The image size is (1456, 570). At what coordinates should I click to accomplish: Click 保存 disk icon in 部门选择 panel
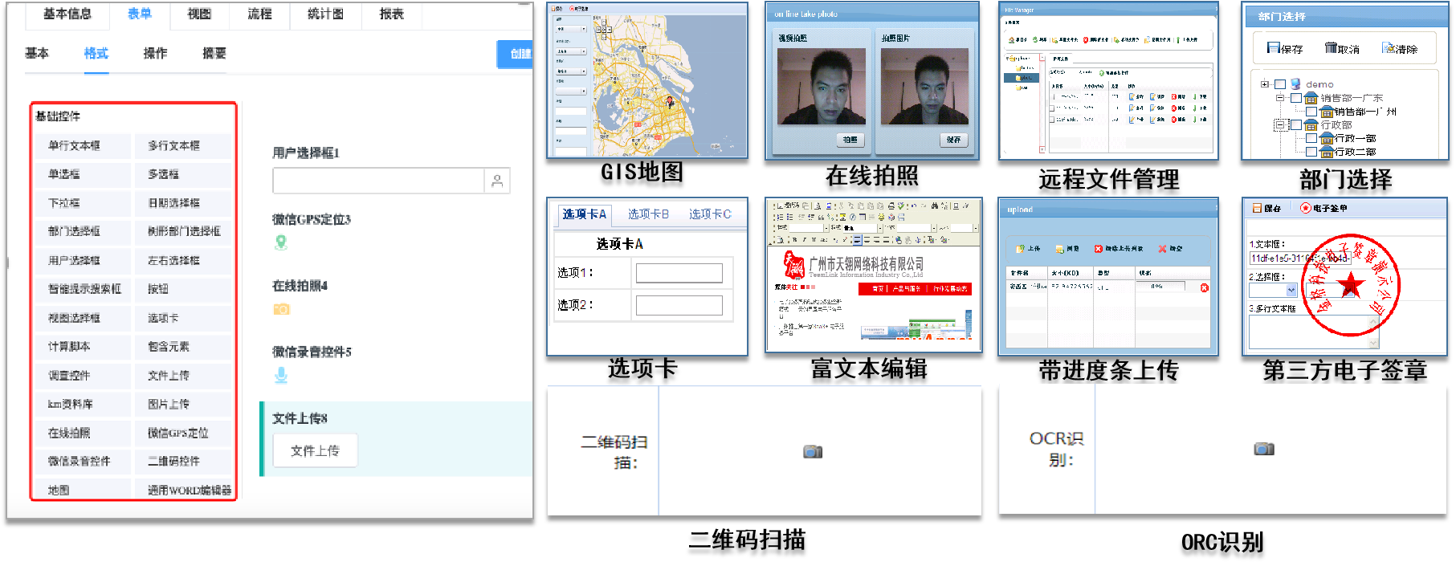1273,48
